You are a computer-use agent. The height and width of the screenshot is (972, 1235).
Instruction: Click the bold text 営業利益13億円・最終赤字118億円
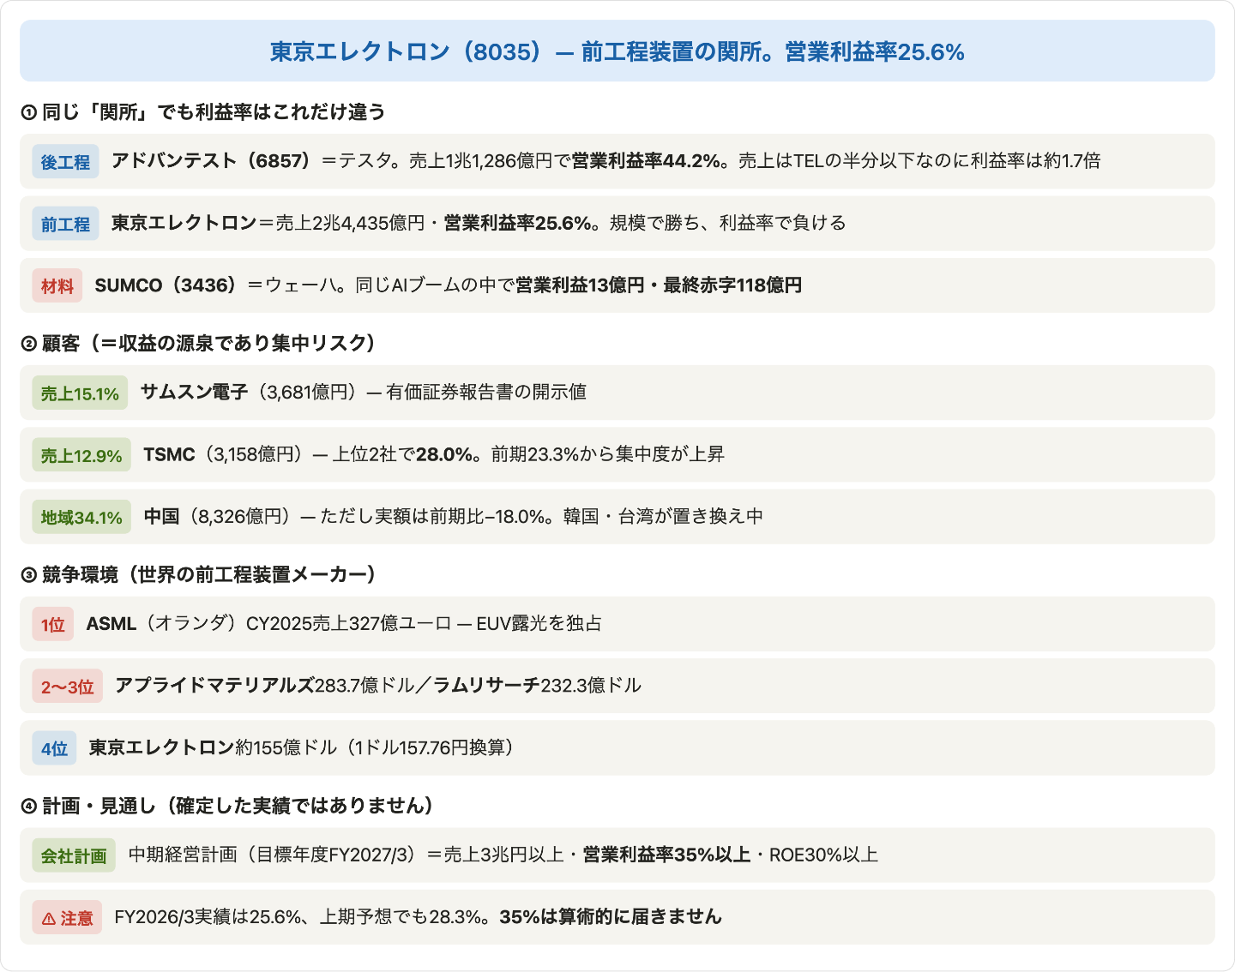[659, 285]
